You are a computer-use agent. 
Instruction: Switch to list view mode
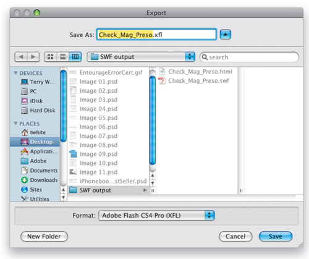click(x=62, y=57)
